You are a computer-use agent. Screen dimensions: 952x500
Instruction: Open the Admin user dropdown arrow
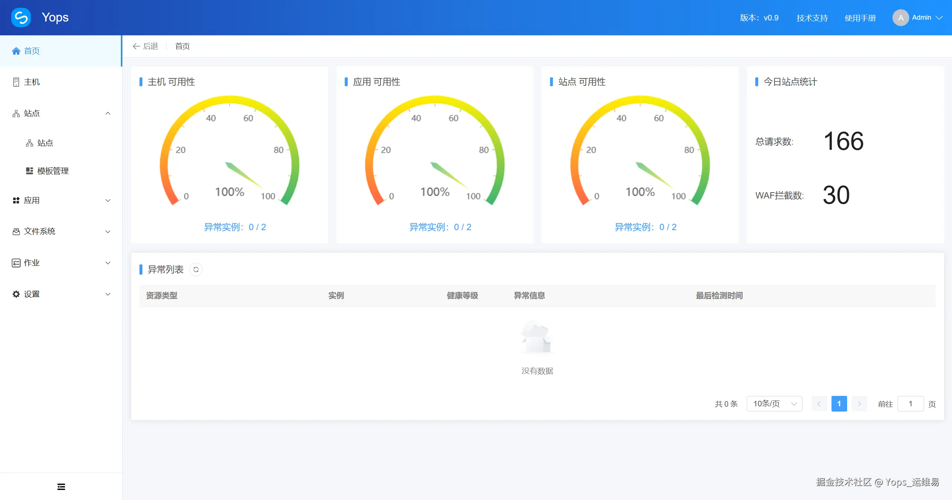coord(939,17)
